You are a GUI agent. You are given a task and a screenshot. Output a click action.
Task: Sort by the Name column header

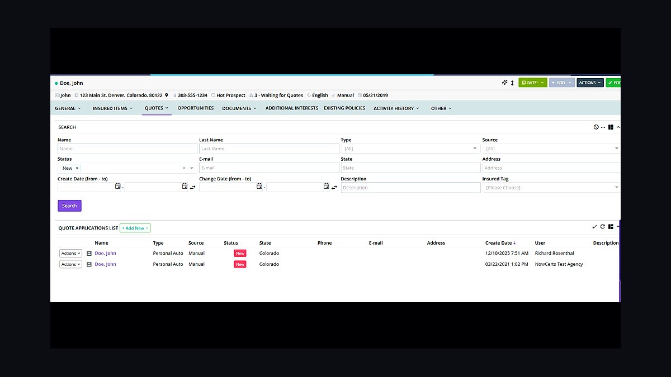coord(101,243)
